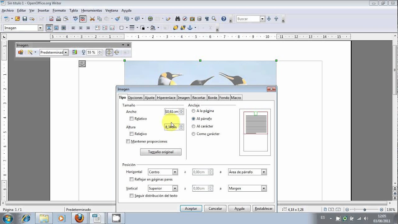Viewport: 398px width, 224px height.
Task: Click zoom out minus in status bar
Action: 347,210
